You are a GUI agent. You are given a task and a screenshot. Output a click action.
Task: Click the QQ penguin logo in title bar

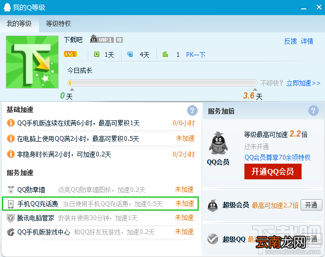[7, 7]
